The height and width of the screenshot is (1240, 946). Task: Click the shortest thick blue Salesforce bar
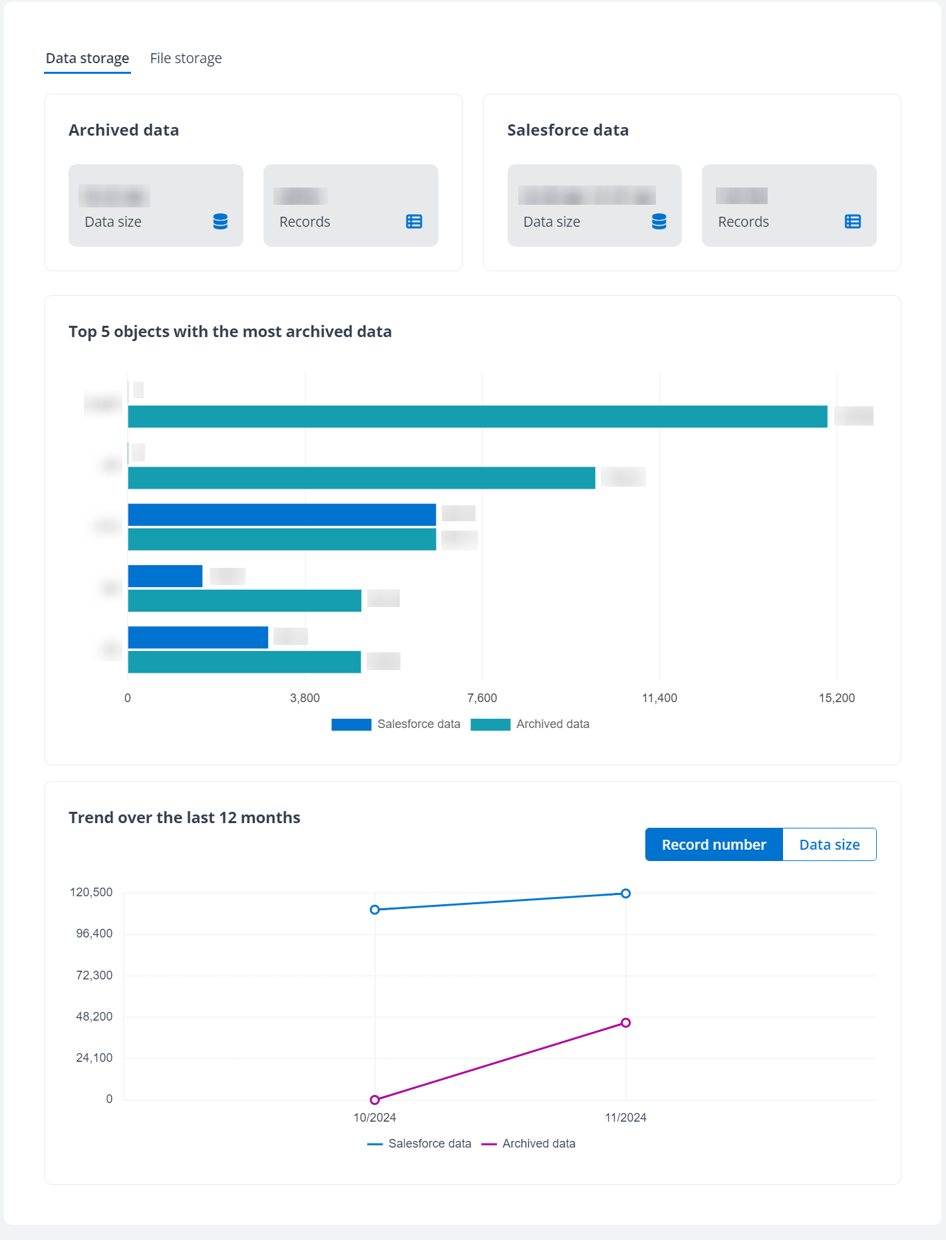(x=165, y=576)
